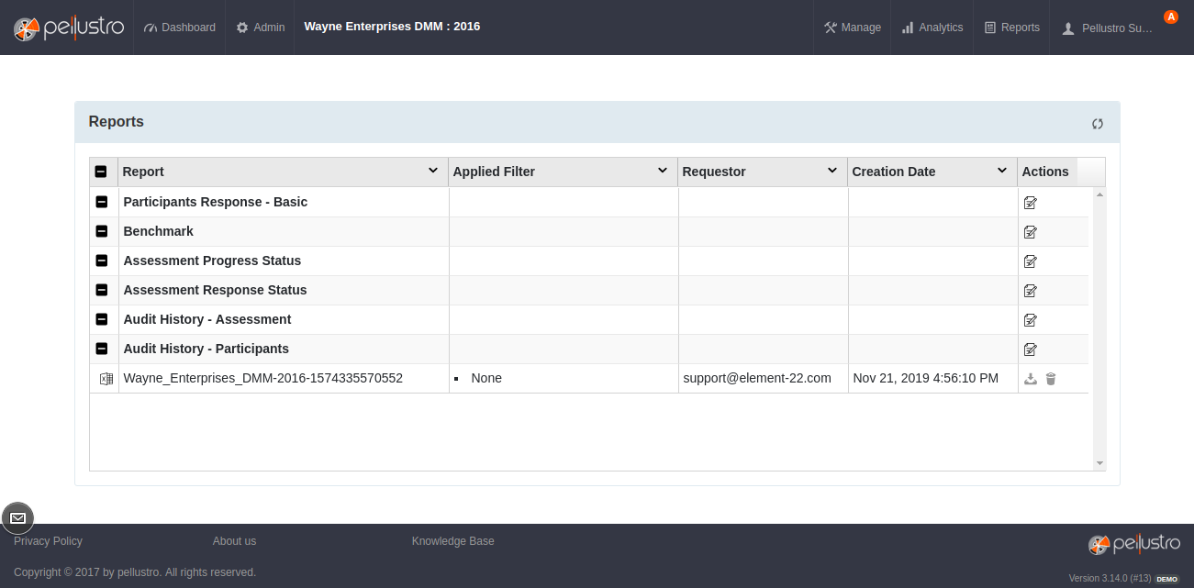This screenshot has height=588, width=1194.
Task: Refresh the Reports panel
Action: [1098, 124]
